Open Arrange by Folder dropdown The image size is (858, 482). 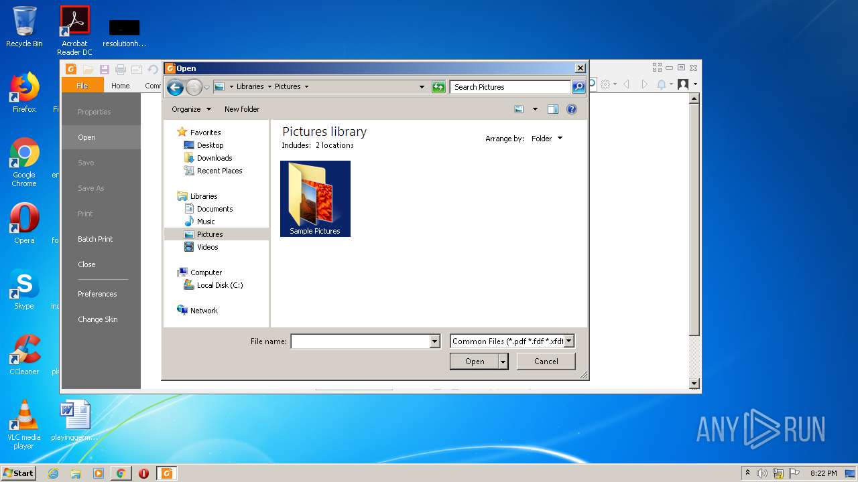coord(547,139)
